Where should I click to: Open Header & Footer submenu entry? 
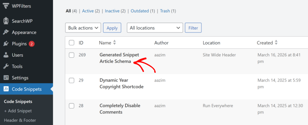coord(20,120)
